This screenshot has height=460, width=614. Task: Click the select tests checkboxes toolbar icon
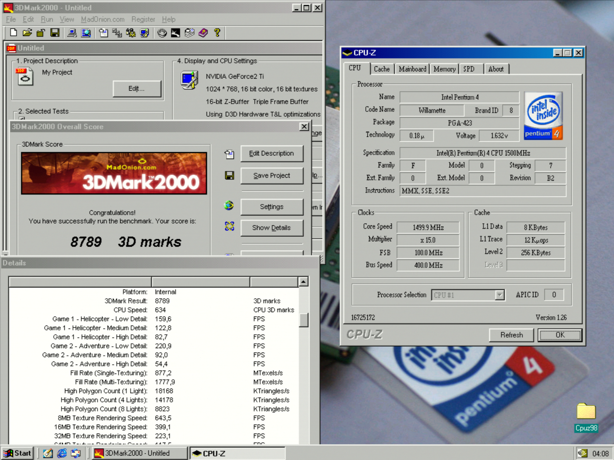pyautogui.click(x=117, y=33)
